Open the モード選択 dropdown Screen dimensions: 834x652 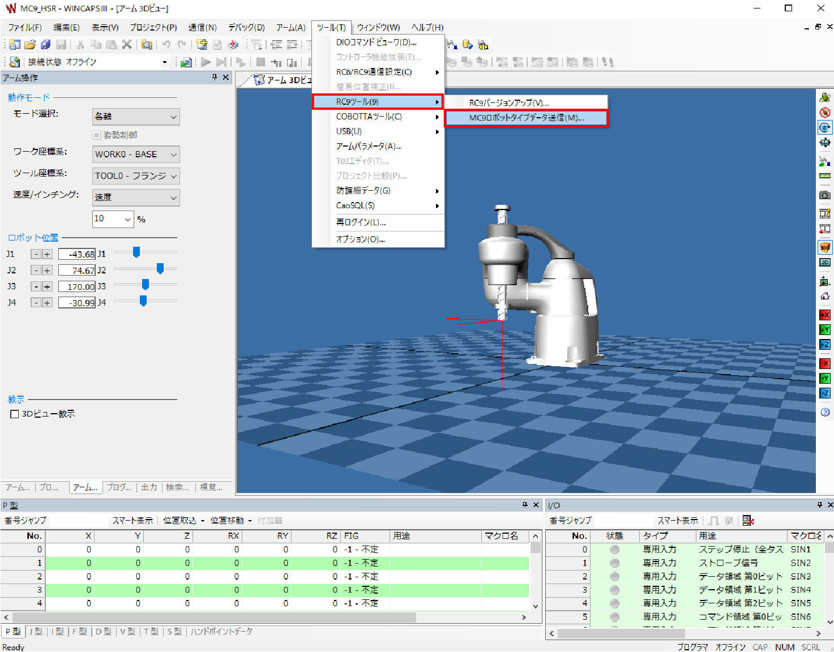click(136, 117)
